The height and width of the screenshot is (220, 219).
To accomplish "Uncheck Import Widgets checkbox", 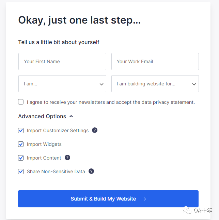I will coord(21,144).
